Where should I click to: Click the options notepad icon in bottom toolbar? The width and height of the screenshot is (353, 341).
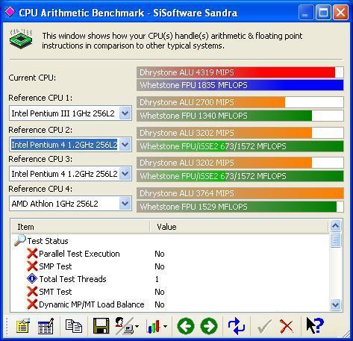(23, 326)
